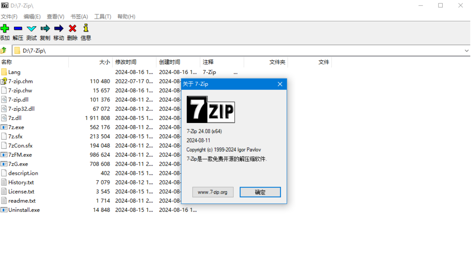
Task: Sort by Created time (创建时间) column header
Action: (x=178, y=62)
